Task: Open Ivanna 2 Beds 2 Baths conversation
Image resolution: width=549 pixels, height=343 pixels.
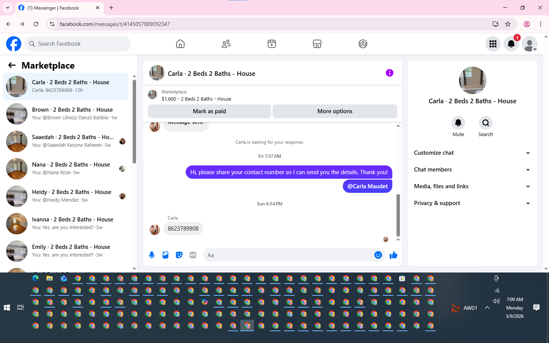Action: tap(66, 224)
